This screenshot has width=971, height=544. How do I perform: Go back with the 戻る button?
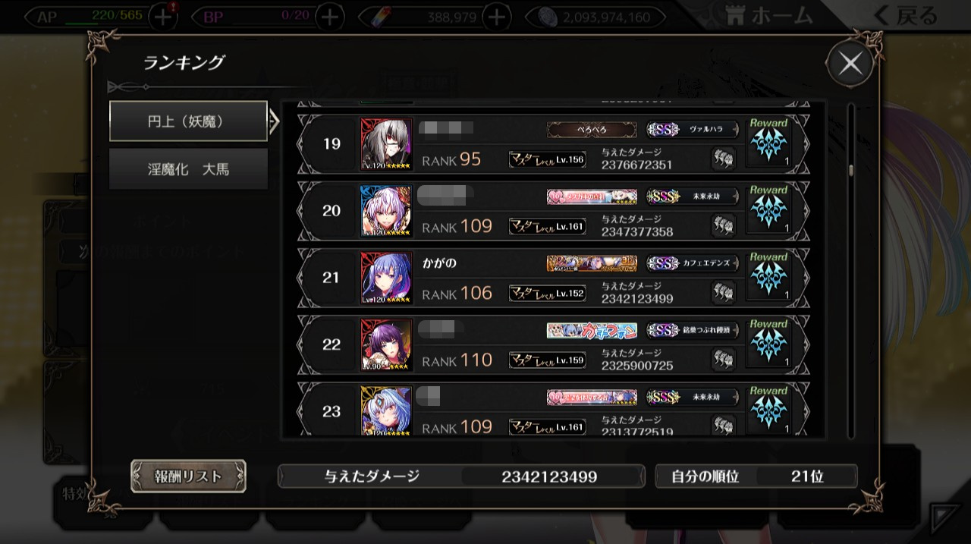pos(906,16)
